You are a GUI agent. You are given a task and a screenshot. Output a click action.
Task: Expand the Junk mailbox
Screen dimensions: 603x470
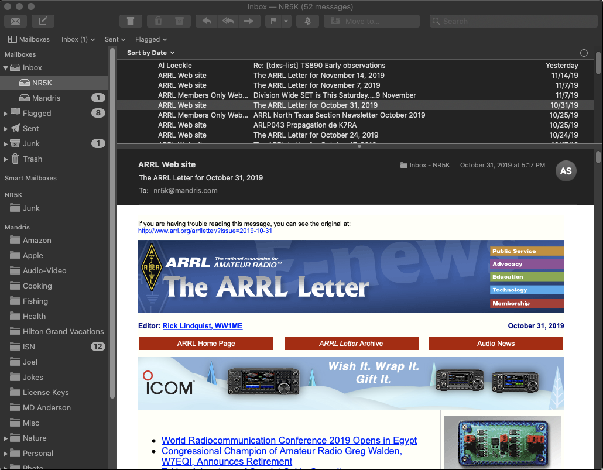(5, 144)
